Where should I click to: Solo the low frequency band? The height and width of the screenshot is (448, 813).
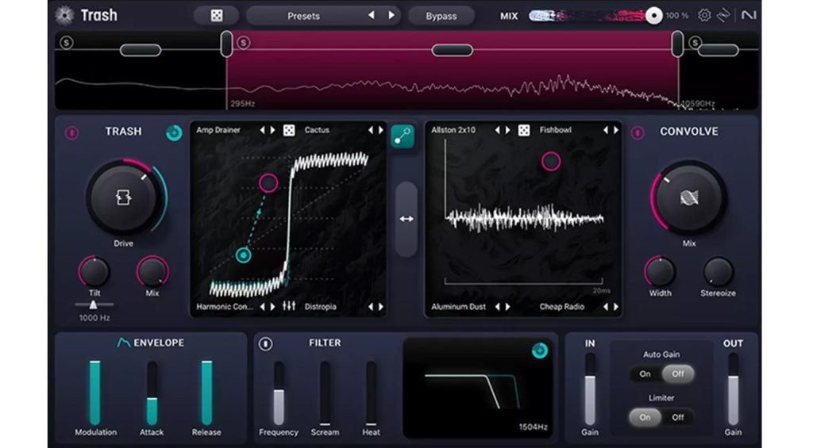click(x=67, y=43)
